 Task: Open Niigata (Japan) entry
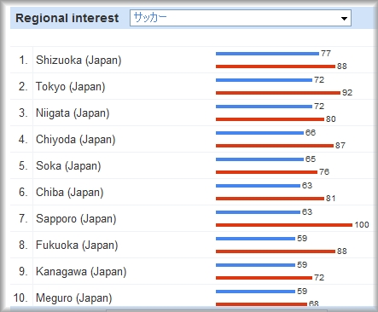tap(73, 113)
